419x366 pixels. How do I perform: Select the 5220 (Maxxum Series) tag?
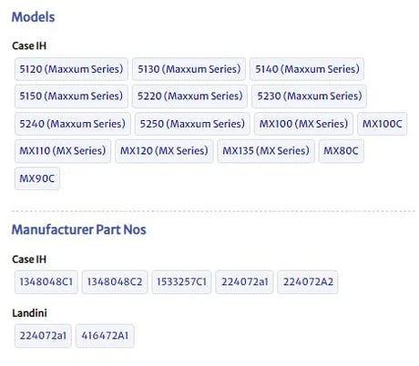[x=189, y=97]
